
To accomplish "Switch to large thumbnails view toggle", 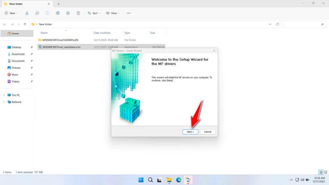I will [325, 172].
